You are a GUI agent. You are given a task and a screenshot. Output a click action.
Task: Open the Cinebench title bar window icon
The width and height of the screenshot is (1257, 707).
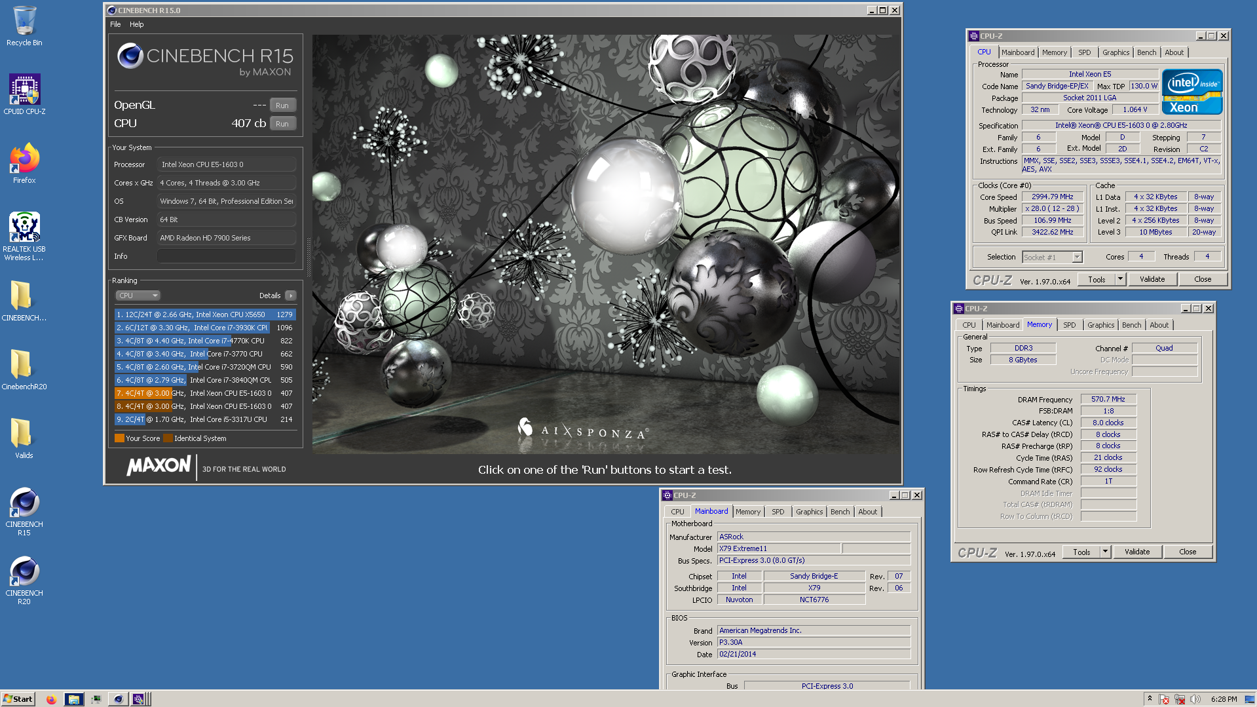click(111, 10)
